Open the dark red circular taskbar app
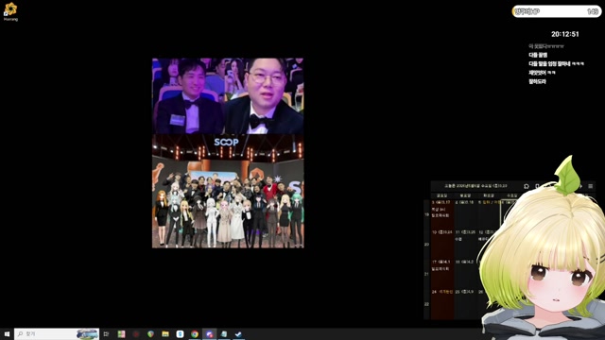Image resolution: width=605 pixels, height=340 pixels. click(136, 333)
